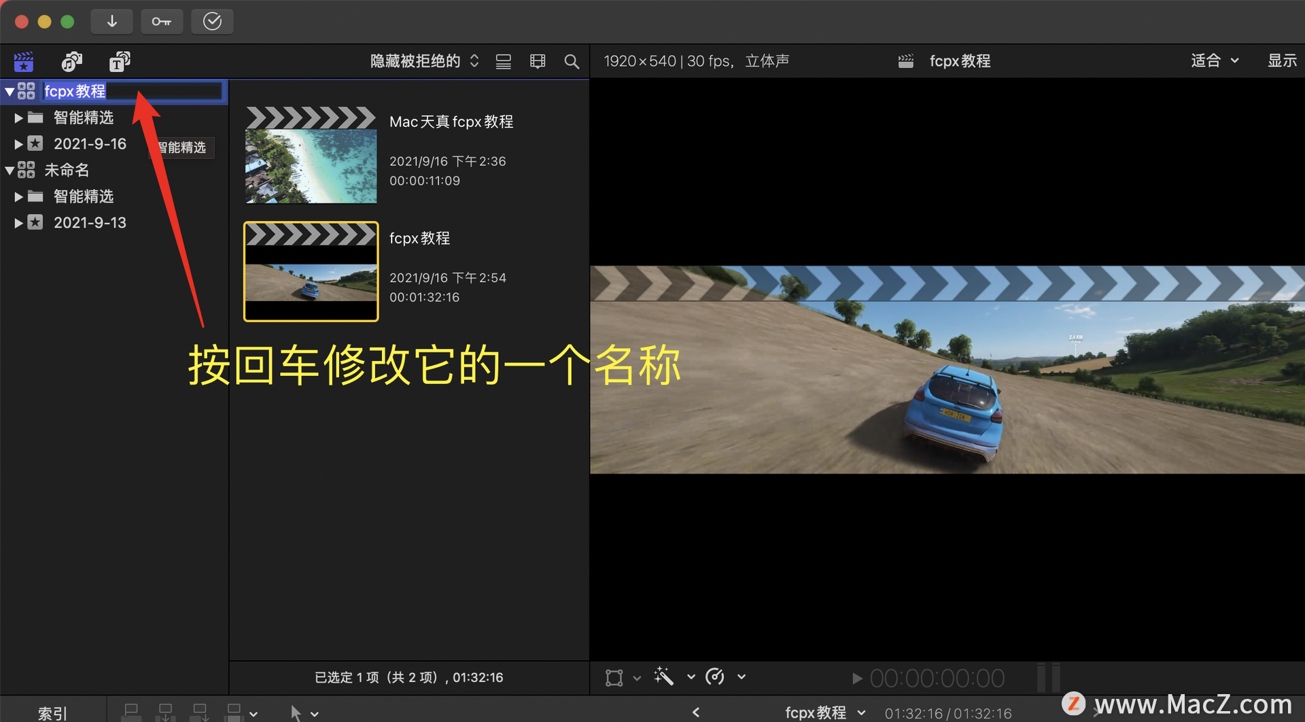Click append clip edit button

point(199,712)
